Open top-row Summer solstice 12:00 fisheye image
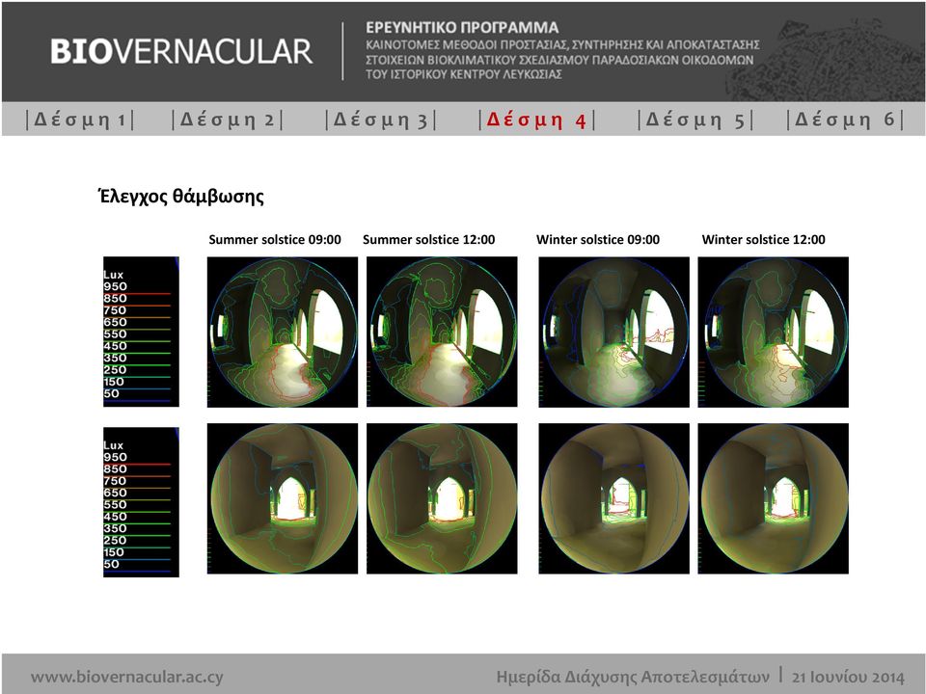926x694 pixels. (x=442, y=332)
